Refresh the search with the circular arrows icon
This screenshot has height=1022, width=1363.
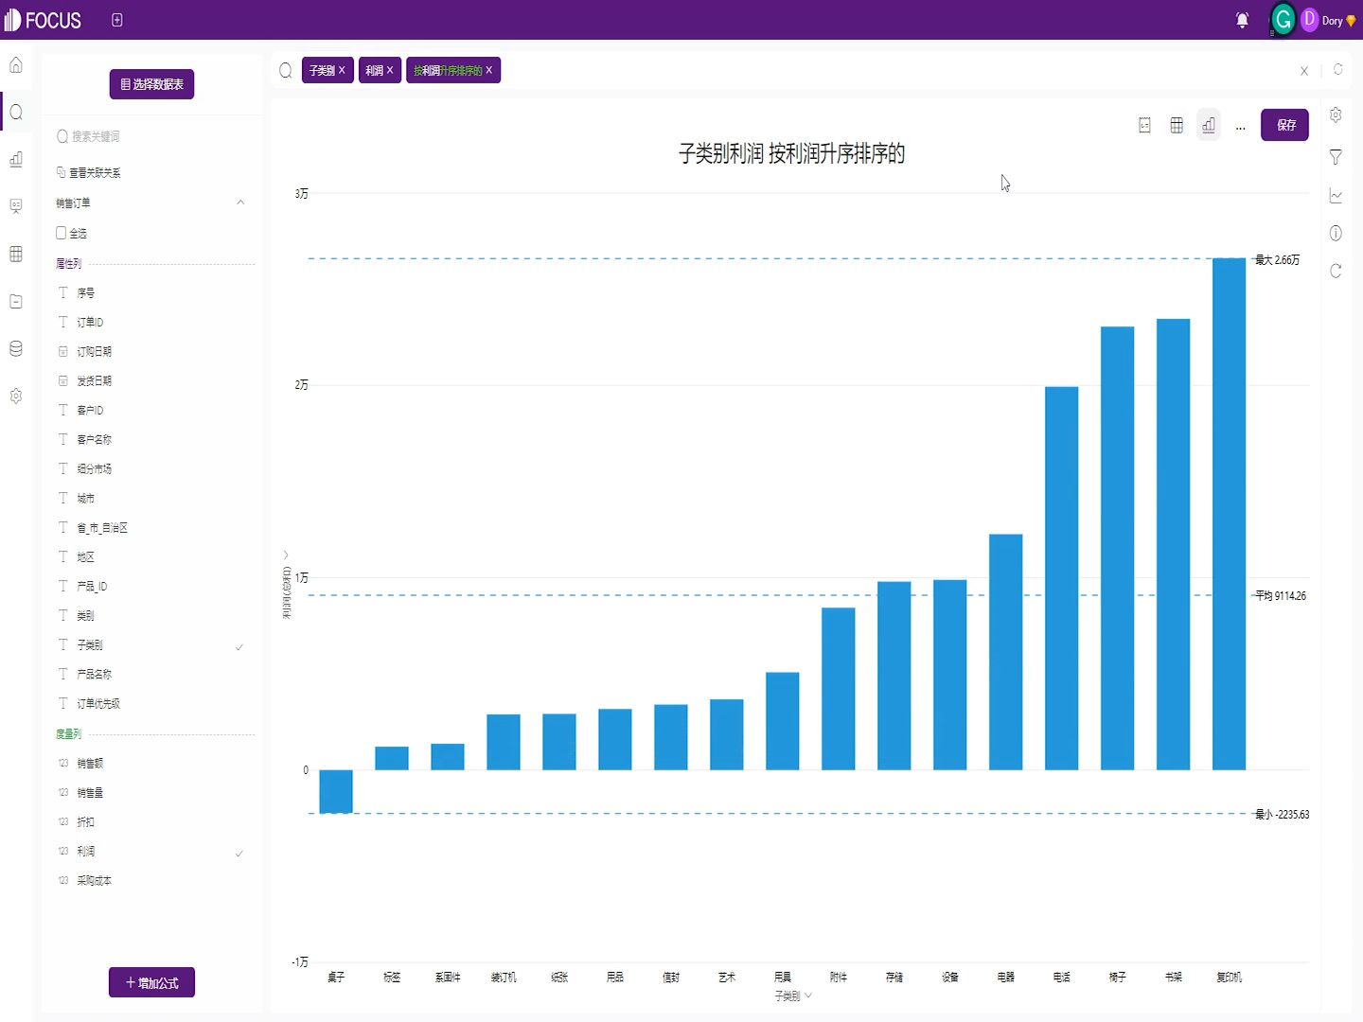pyautogui.click(x=1338, y=70)
